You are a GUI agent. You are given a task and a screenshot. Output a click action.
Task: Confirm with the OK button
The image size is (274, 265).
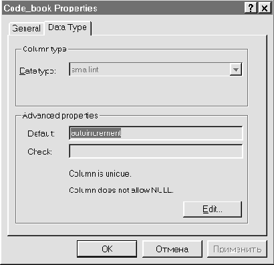tap(107, 249)
